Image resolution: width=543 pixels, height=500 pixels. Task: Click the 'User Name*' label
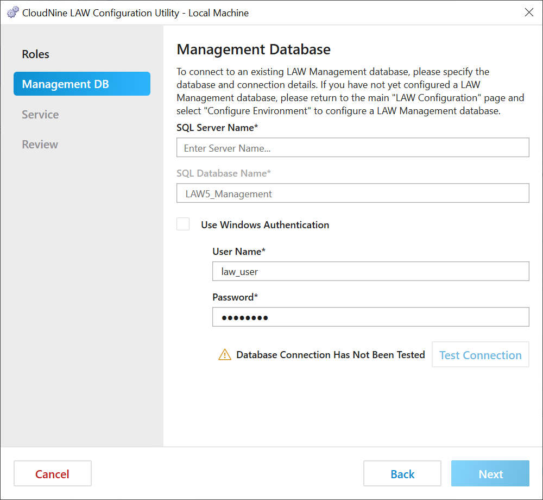[238, 251]
